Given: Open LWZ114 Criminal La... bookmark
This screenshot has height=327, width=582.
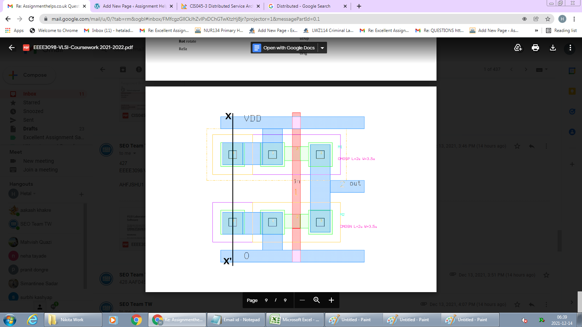Looking at the screenshot, I should click(328, 31).
